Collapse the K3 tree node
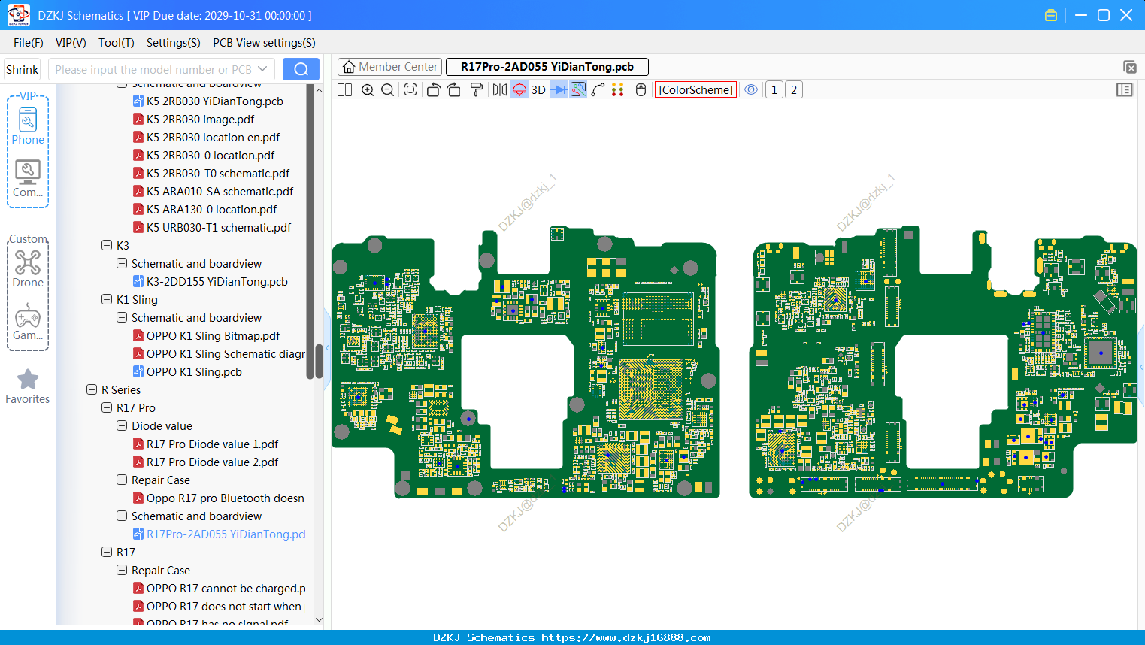 (107, 246)
